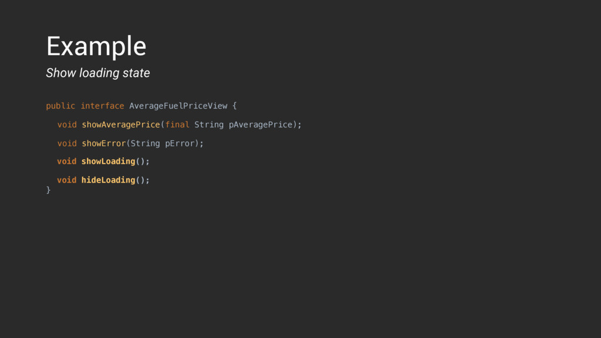
Task: Click the "final" keyword in parameters
Action: [x=177, y=124]
